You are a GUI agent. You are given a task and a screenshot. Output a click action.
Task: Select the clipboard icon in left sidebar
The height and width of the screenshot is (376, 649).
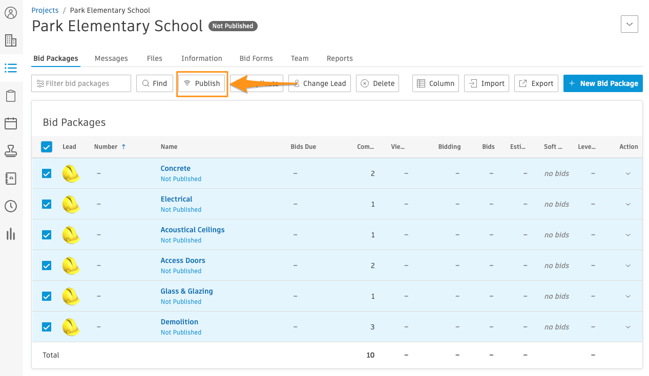tap(11, 96)
